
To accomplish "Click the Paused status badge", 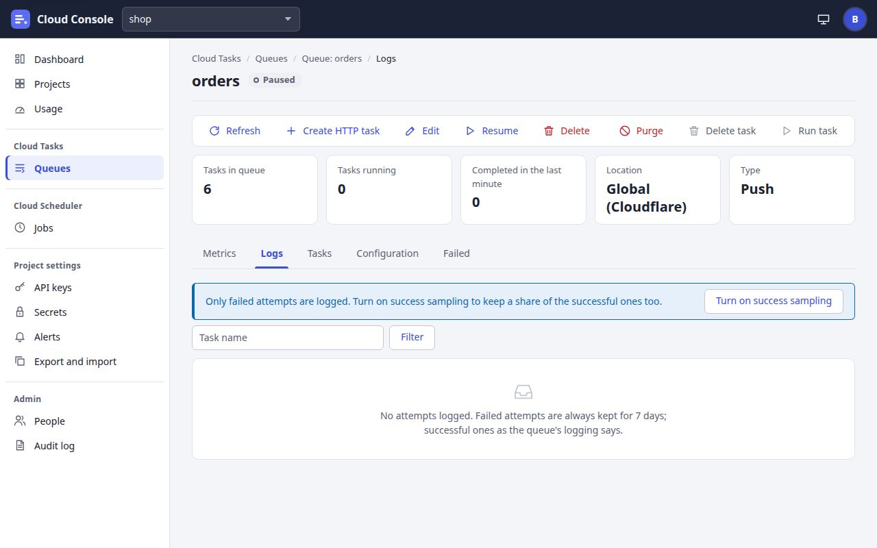I will tap(275, 80).
